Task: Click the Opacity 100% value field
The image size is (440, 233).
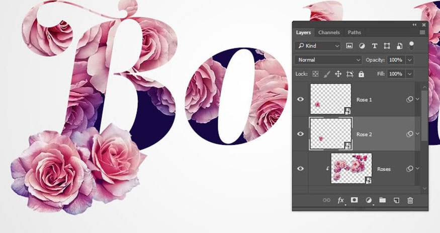Action: pos(396,60)
